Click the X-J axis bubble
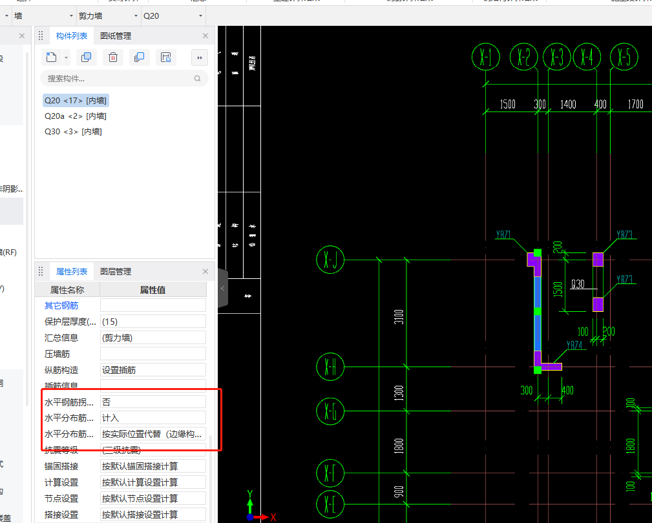 tap(330, 260)
